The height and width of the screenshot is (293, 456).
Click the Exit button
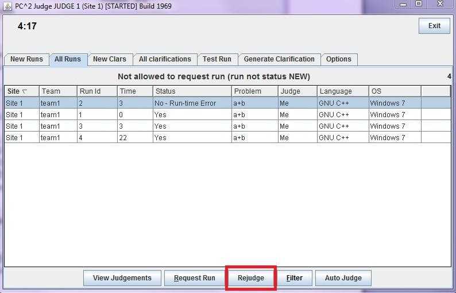(434, 26)
